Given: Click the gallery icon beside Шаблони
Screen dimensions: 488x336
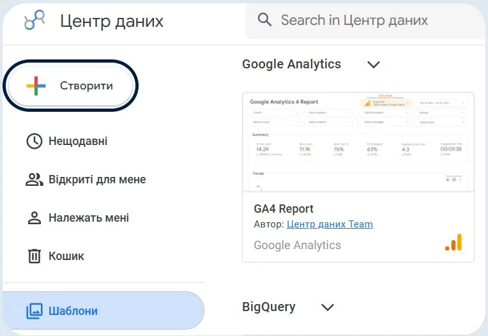Looking at the screenshot, I should click(x=34, y=311).
